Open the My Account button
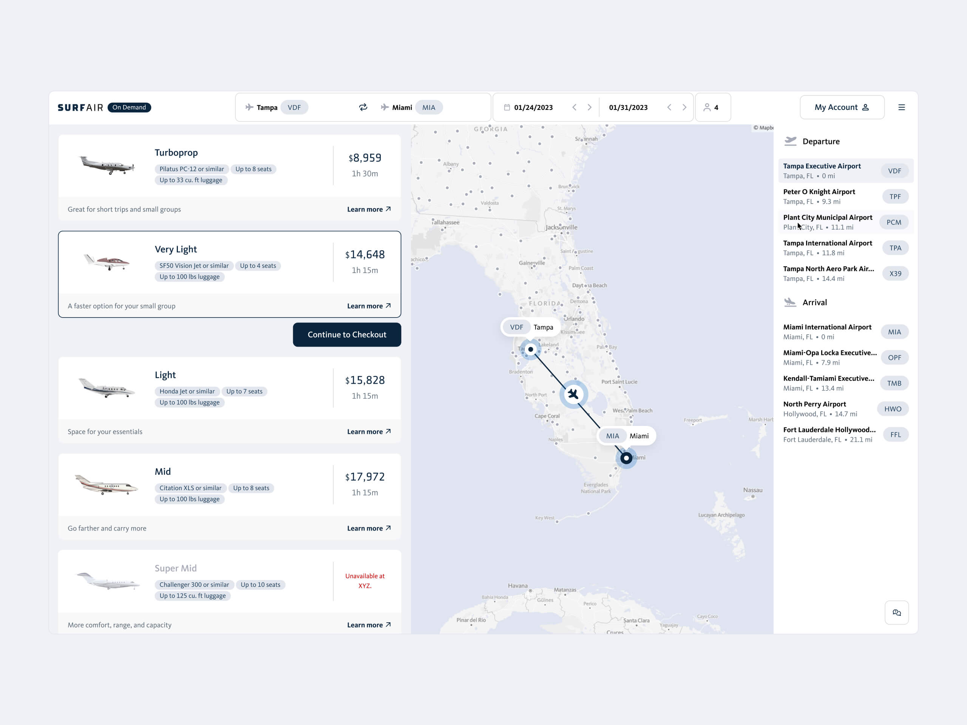 point(842,108)
